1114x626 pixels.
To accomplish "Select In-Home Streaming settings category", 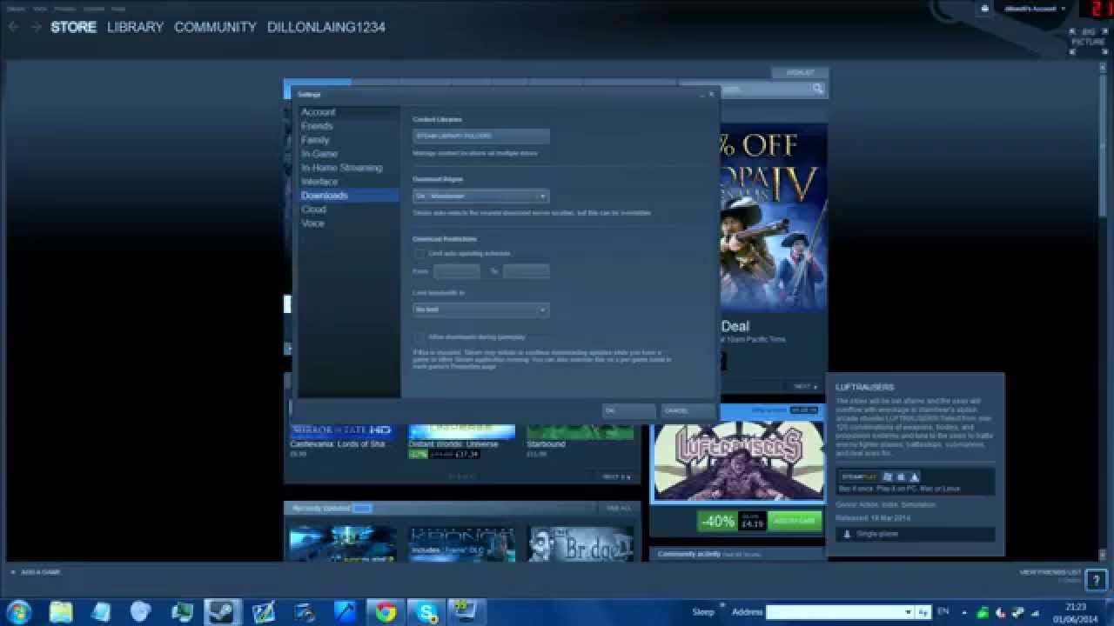I will coord(341,168).
